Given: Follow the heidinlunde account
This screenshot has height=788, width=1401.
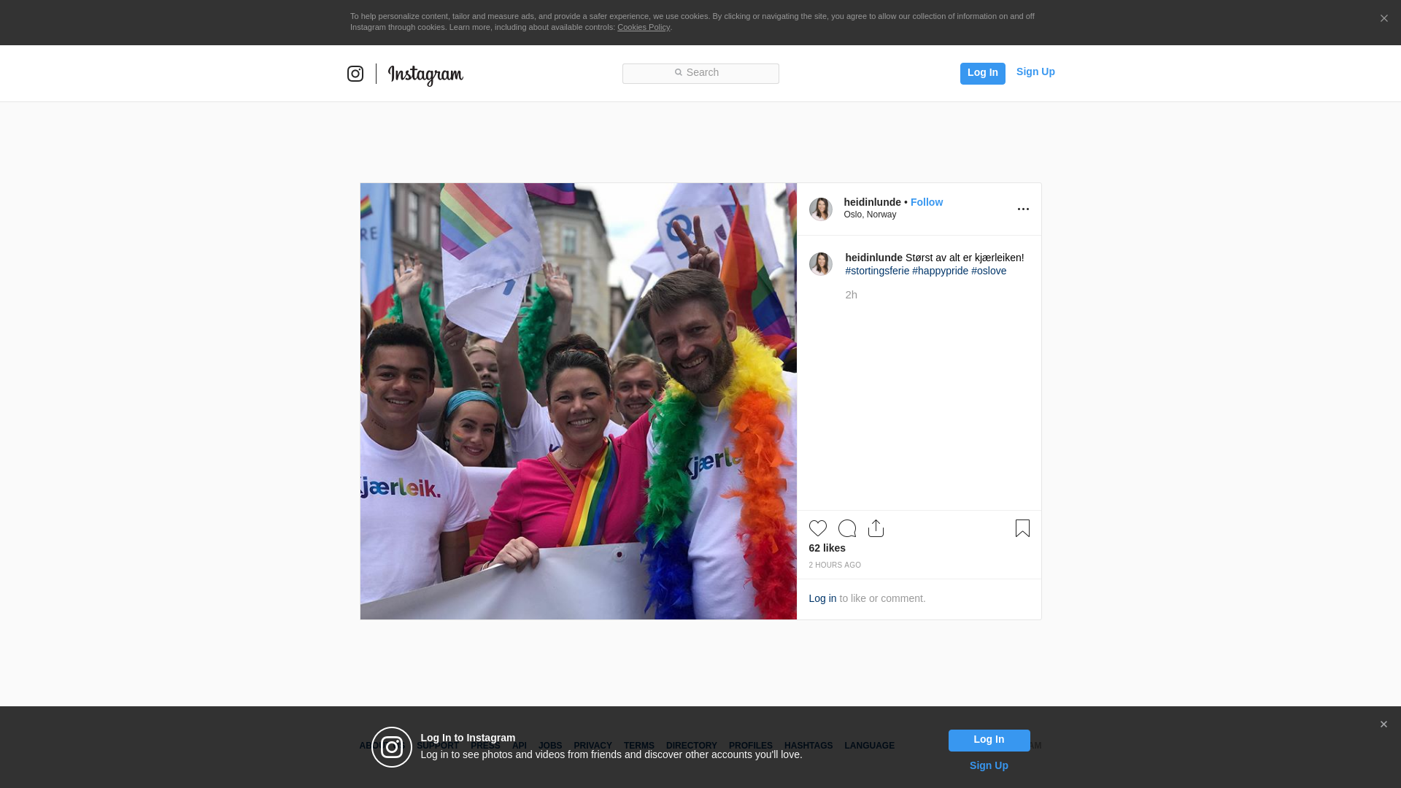Looking at the screenshot, I should coord(926,202).
